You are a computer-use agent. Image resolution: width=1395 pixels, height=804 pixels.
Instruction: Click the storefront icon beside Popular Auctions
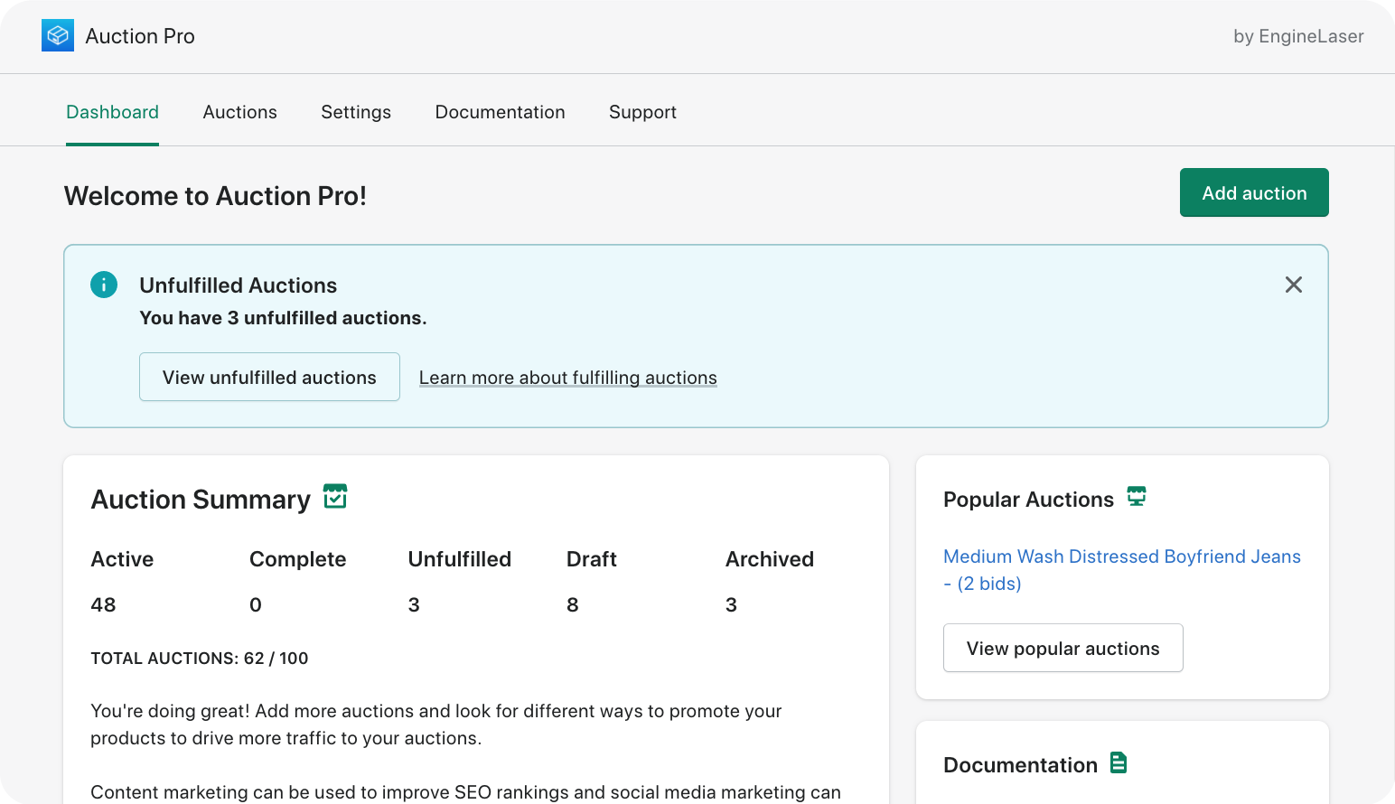1137,496
